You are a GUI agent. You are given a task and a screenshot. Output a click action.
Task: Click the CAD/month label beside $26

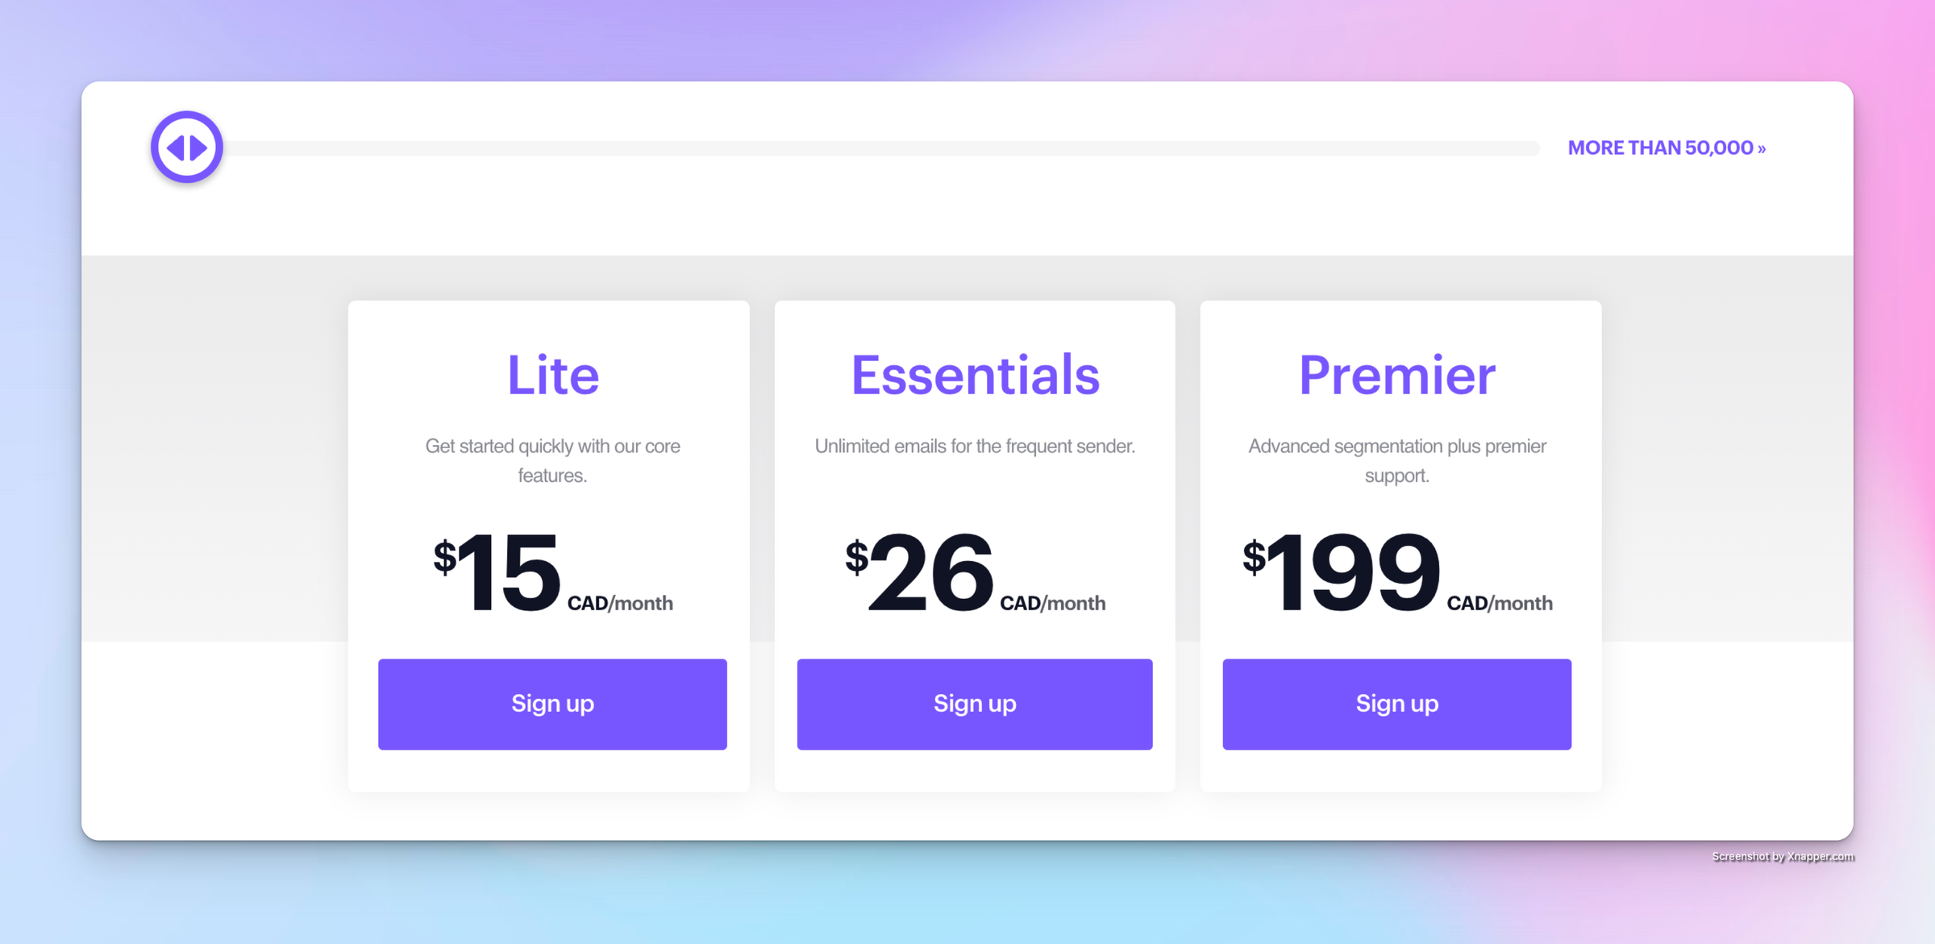pyautogui.click(x=1052, y=603)
